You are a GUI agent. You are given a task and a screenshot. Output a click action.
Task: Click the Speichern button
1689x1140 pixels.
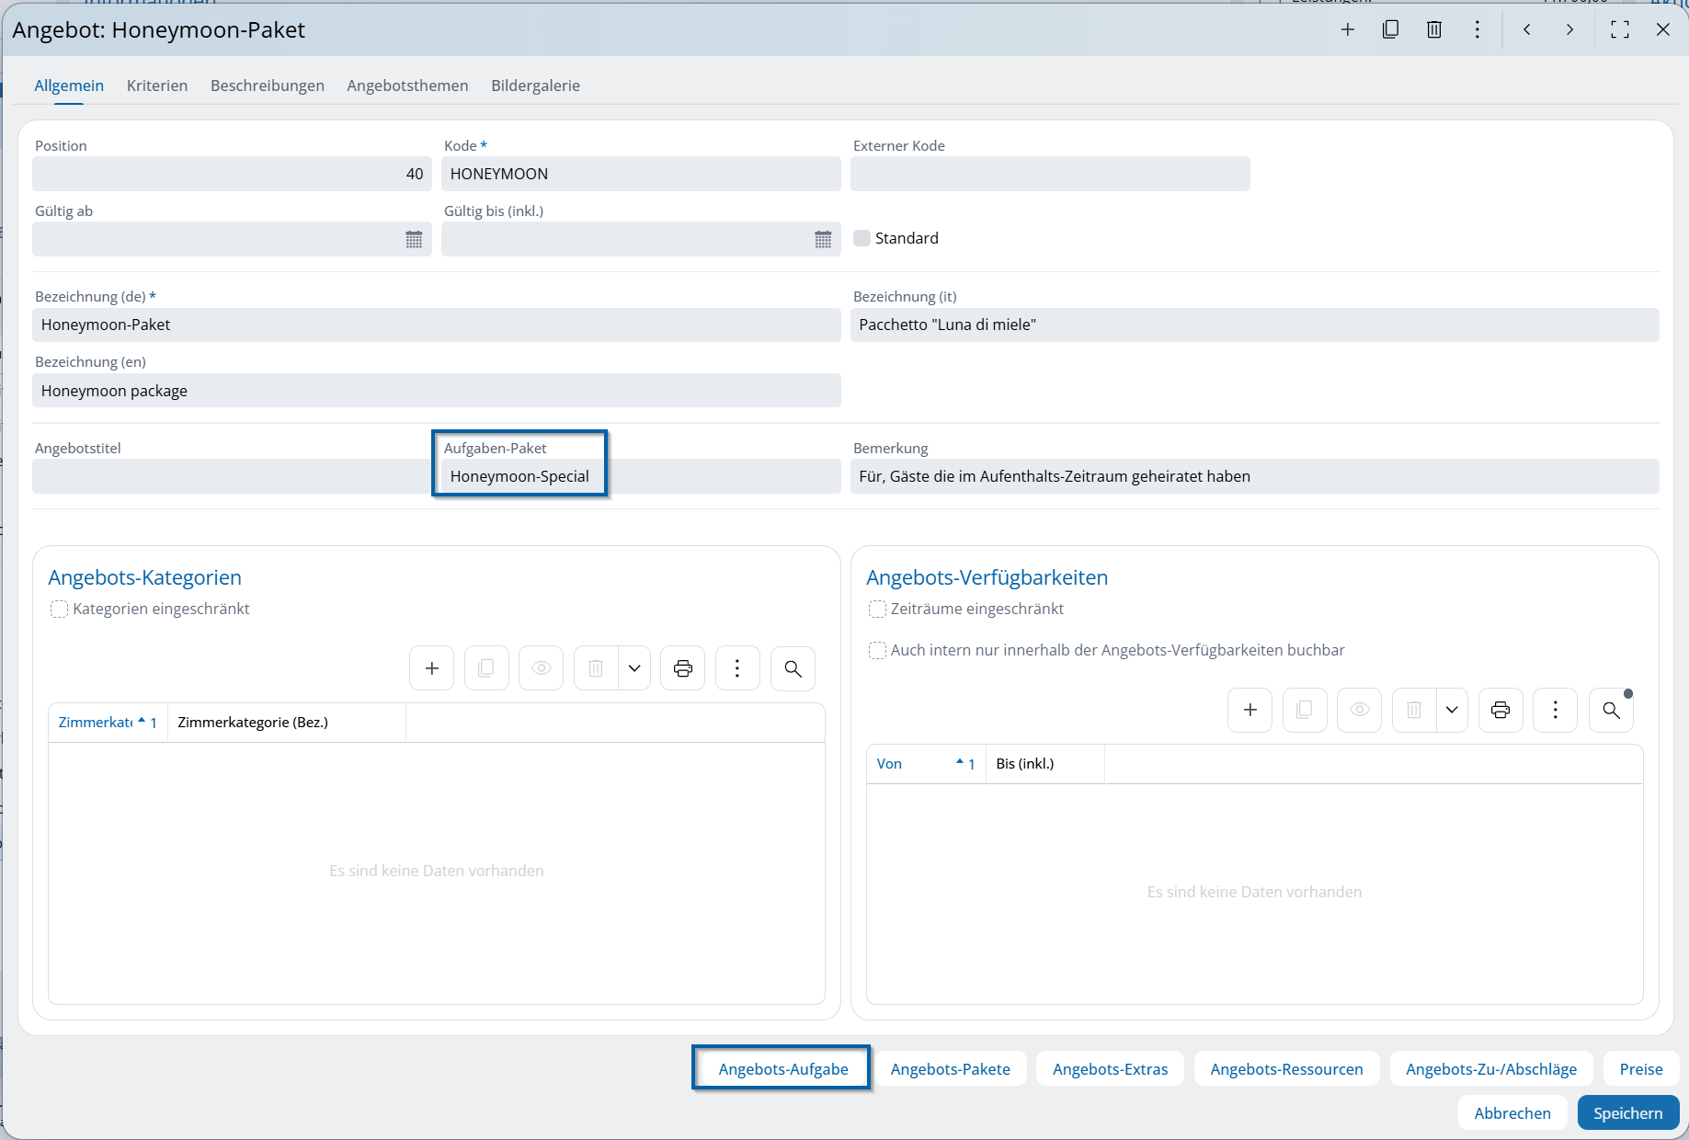[1627, 1112]
